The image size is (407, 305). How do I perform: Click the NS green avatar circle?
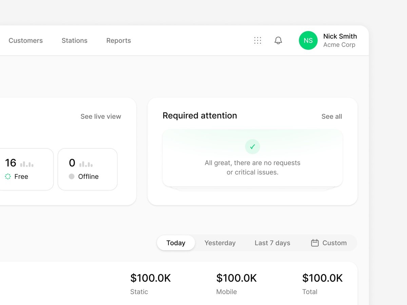click(x=308, y=40)
